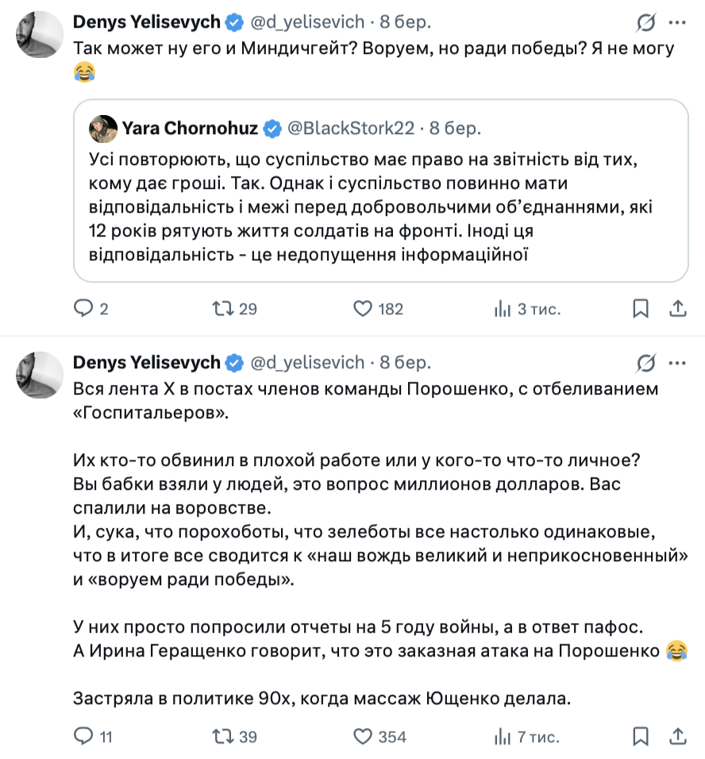Open Grok icon on first post
The image size is (705, 759).
tap(647, 22)
